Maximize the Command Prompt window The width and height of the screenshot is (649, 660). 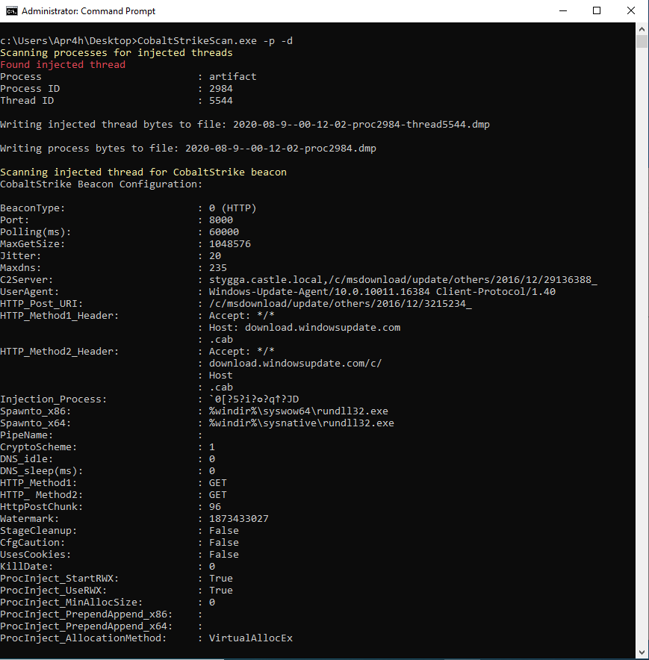pyautogui.click(x=597, y=11)
